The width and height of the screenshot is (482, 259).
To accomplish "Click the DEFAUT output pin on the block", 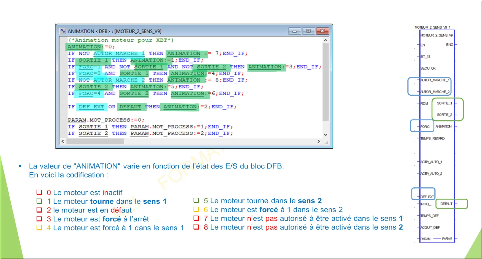I will (x=446, y=204).
